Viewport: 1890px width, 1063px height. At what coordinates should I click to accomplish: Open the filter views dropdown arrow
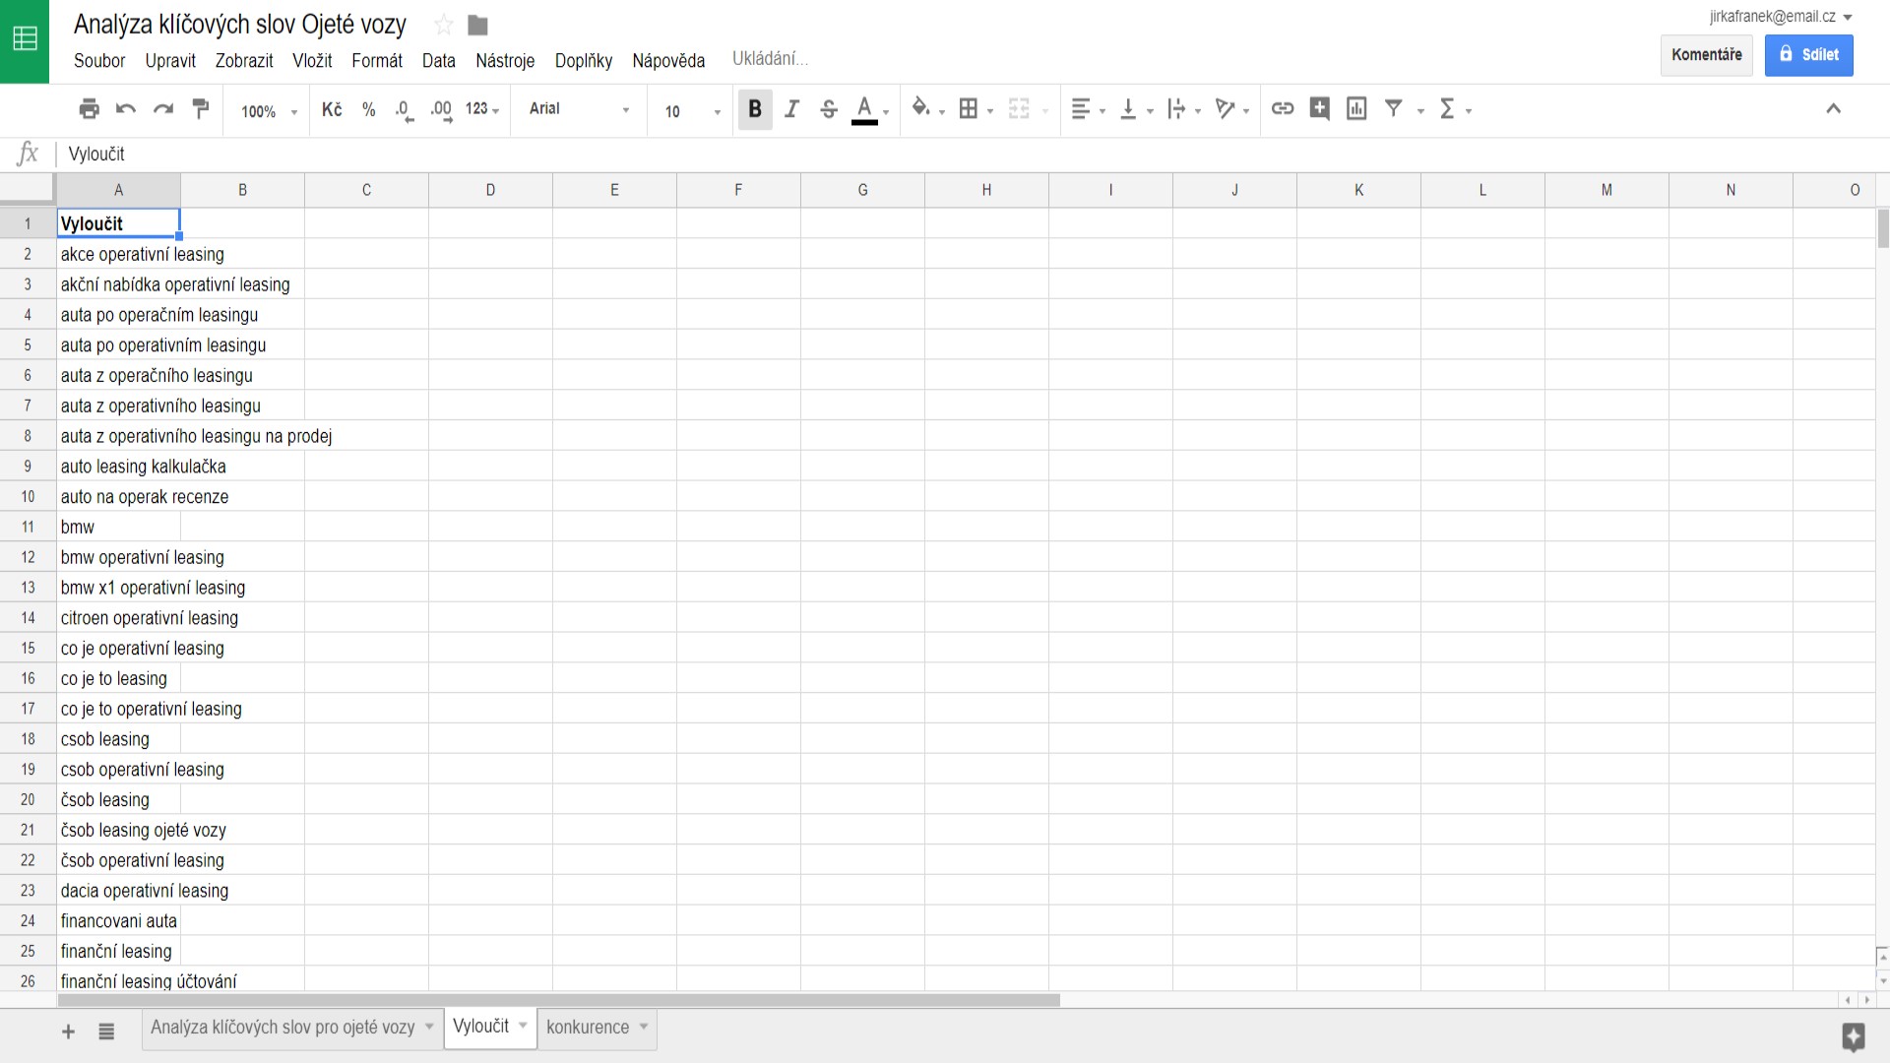pyautogui.click(x=1420, y=111)
